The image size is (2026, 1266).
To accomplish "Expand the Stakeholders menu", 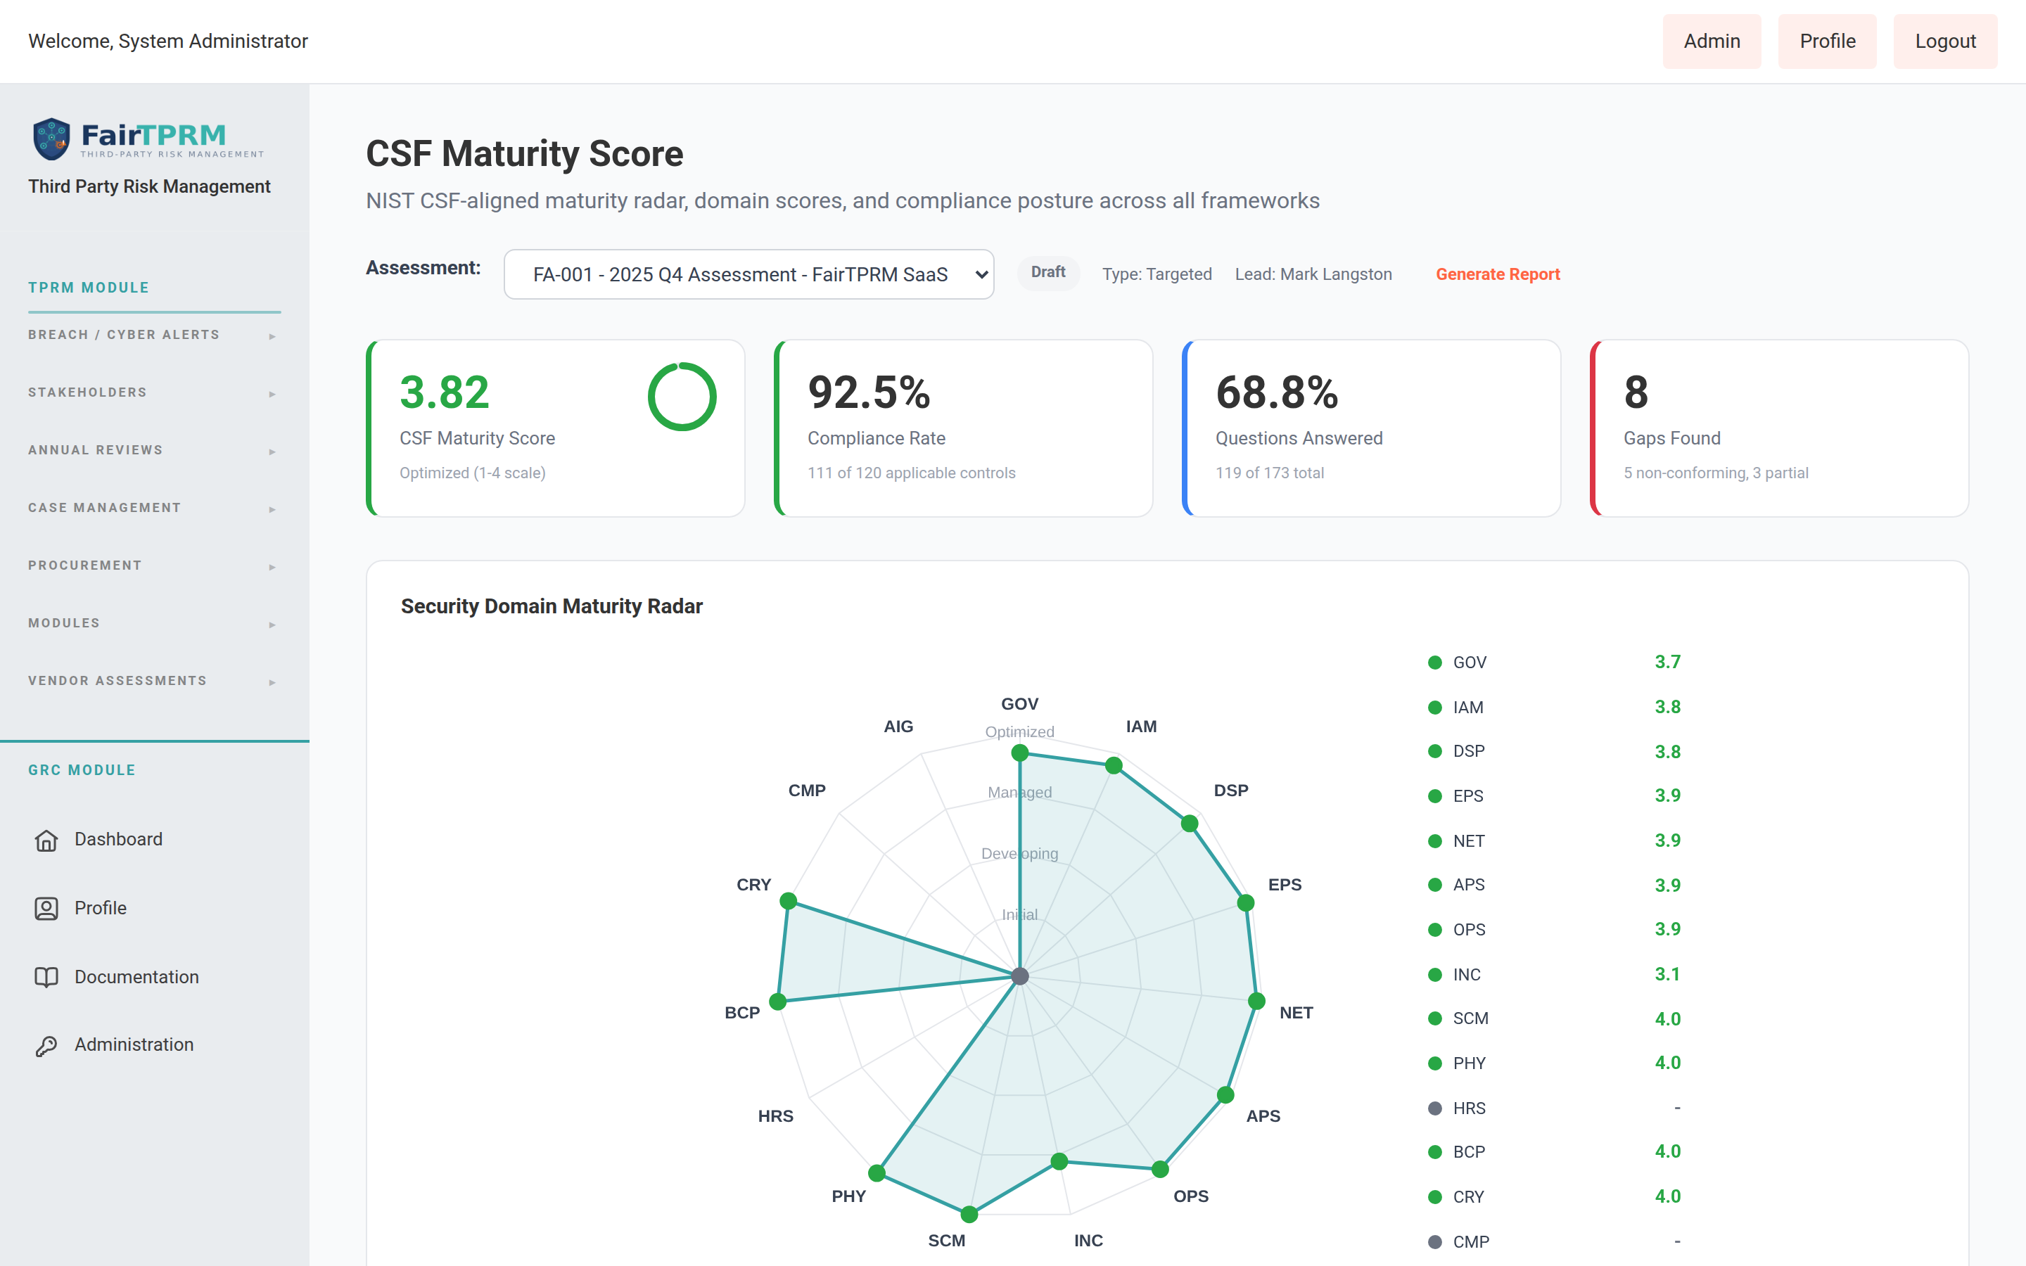I will 154,392.
